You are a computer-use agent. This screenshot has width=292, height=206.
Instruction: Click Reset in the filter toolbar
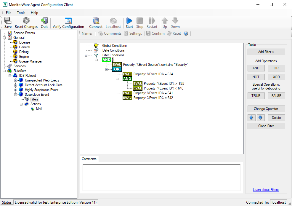[174, 33]
